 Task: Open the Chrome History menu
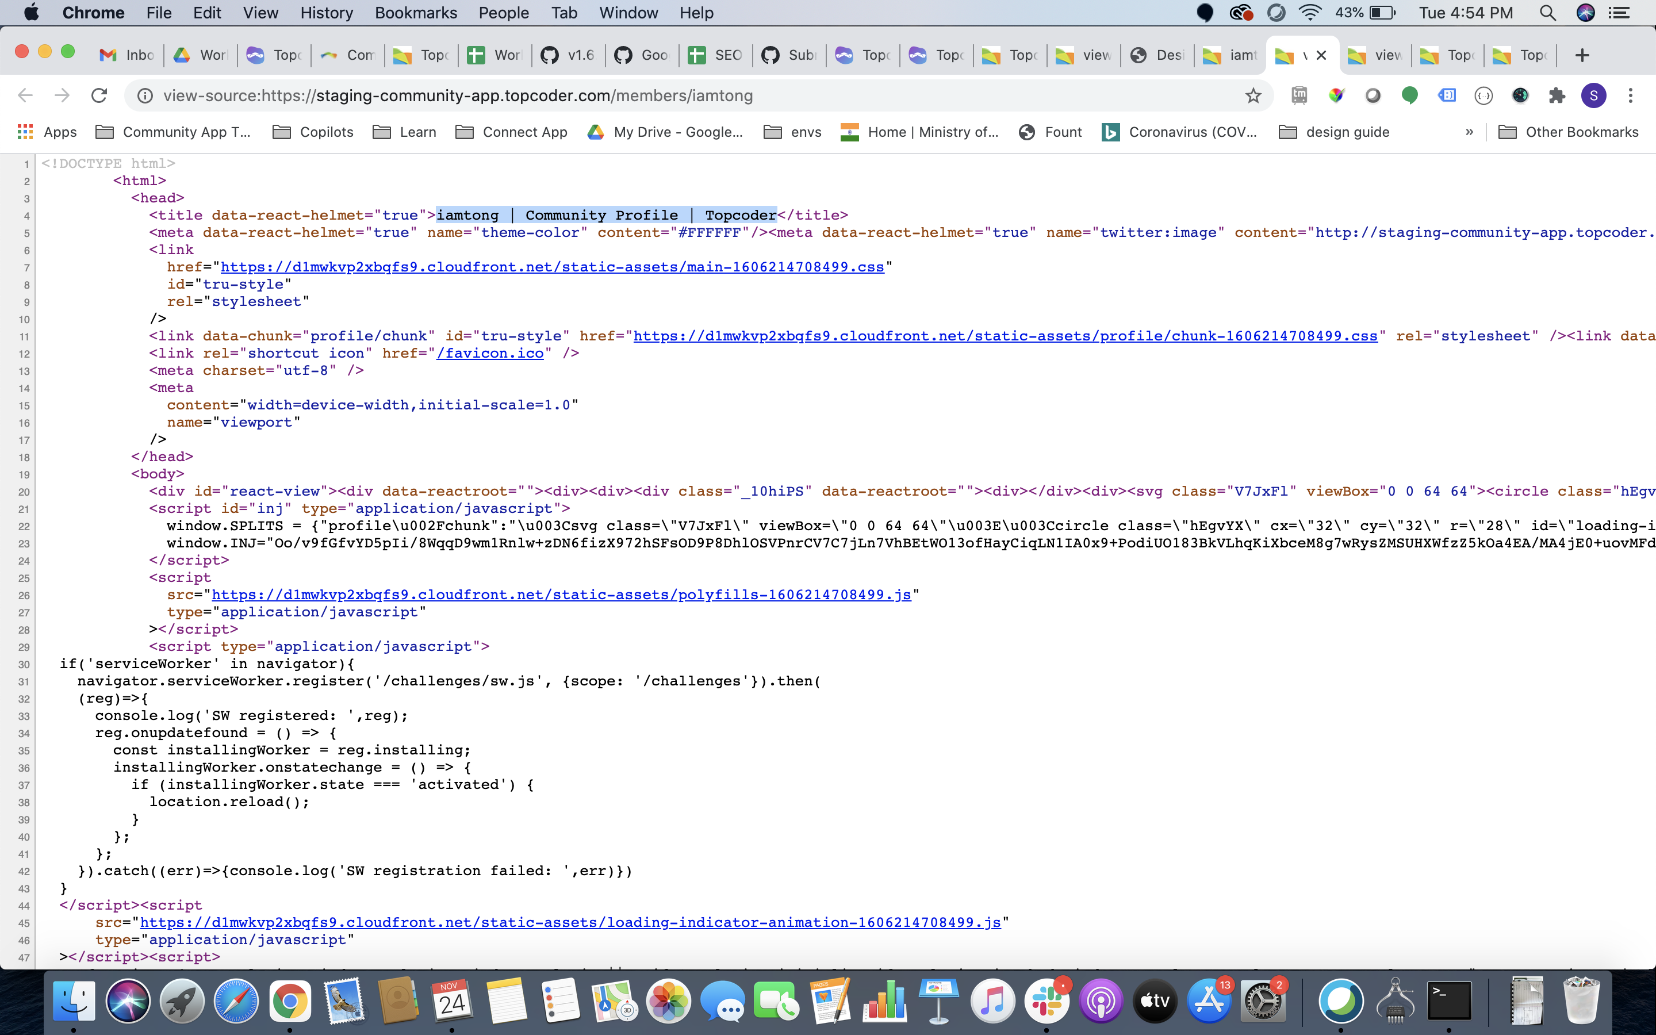327,12
